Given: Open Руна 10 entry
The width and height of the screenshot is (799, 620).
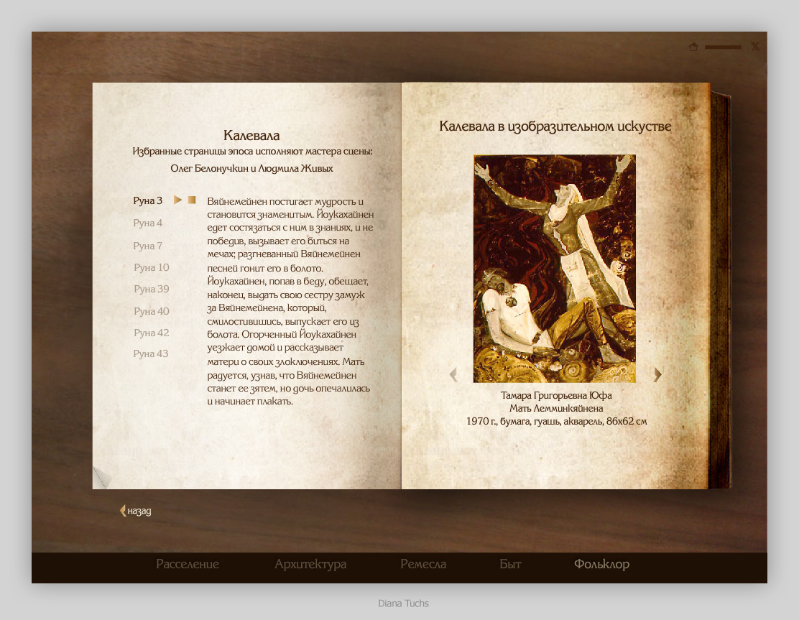Looking at the screenshot, I should [152, 267].
